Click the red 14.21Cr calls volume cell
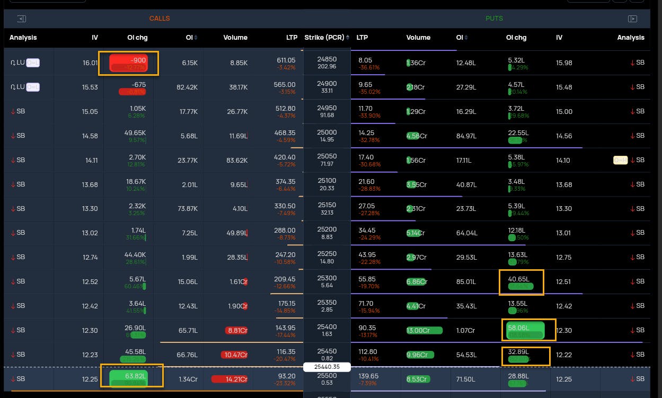Screen dimensions: 662x398 tap(230, 379)
